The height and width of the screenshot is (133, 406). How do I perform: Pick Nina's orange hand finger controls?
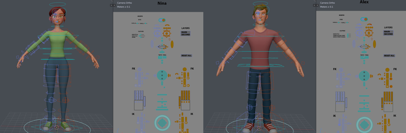[185, 100]
